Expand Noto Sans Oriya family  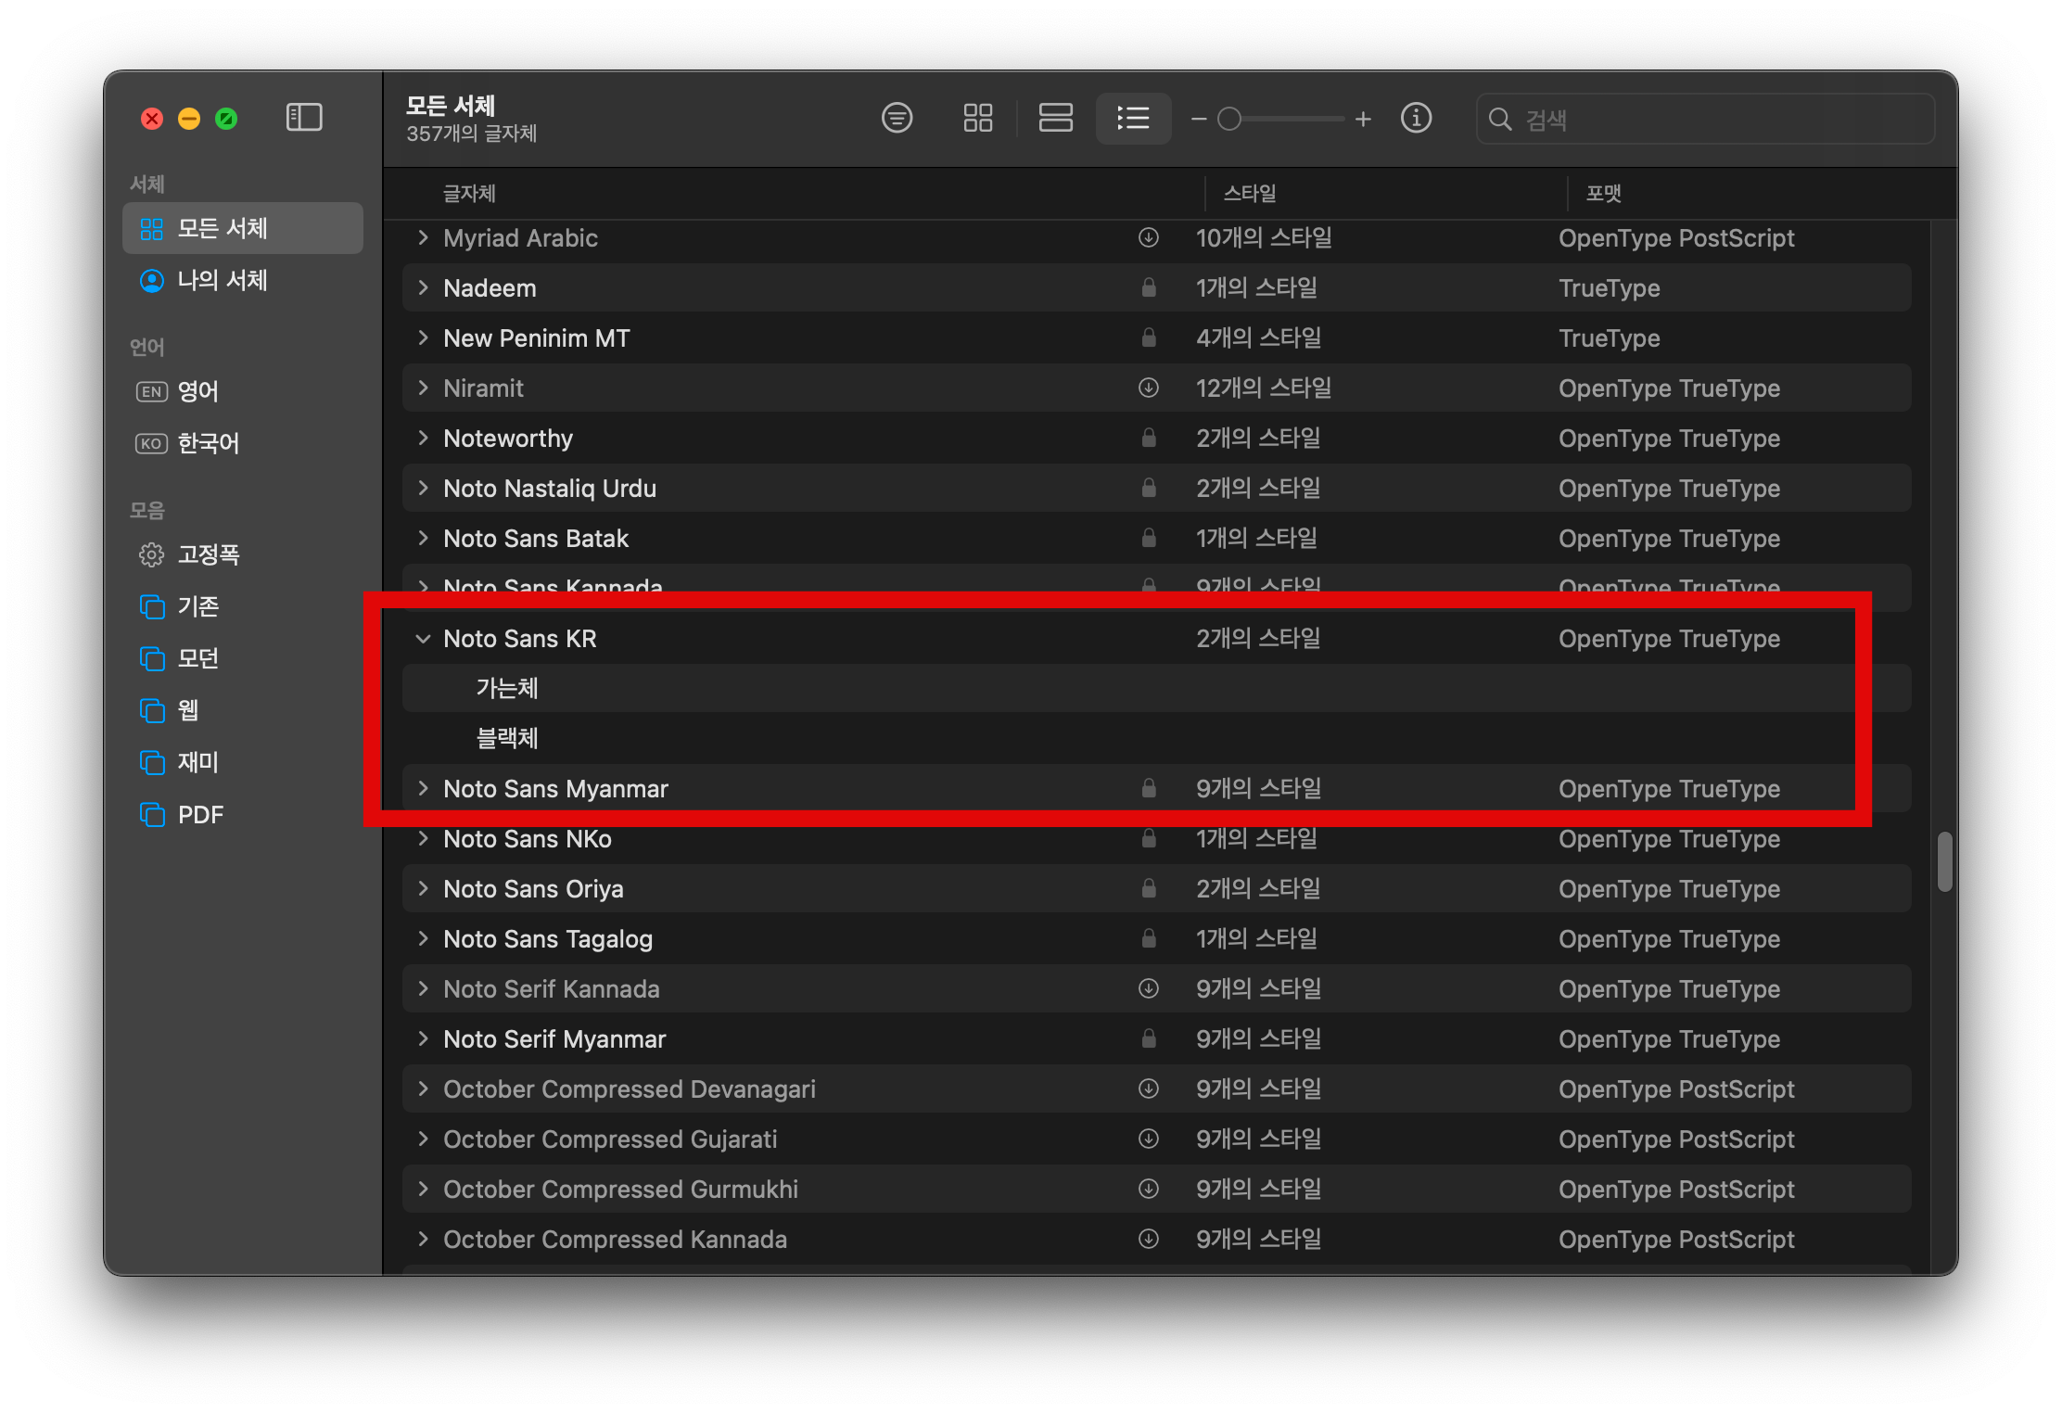coord(423,888)
